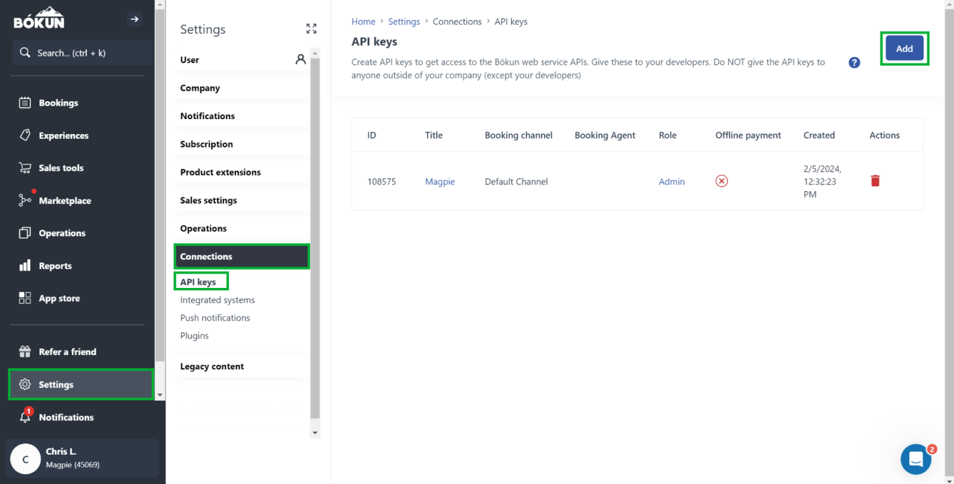Click the Bókun logo

pyautogui.click(x=39, y=19)
